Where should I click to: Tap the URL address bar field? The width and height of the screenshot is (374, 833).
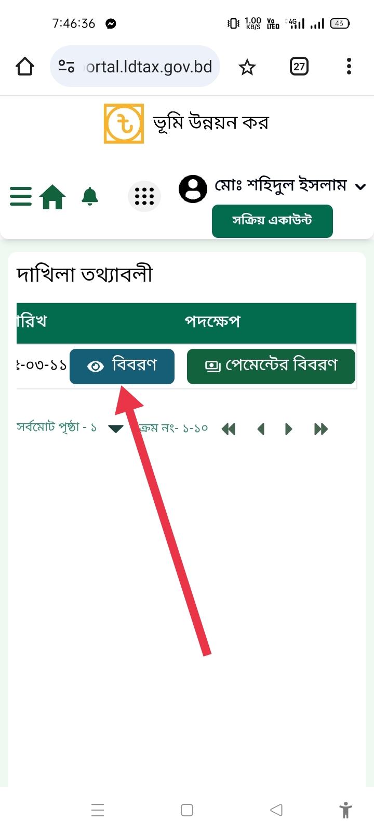[135, 67]
